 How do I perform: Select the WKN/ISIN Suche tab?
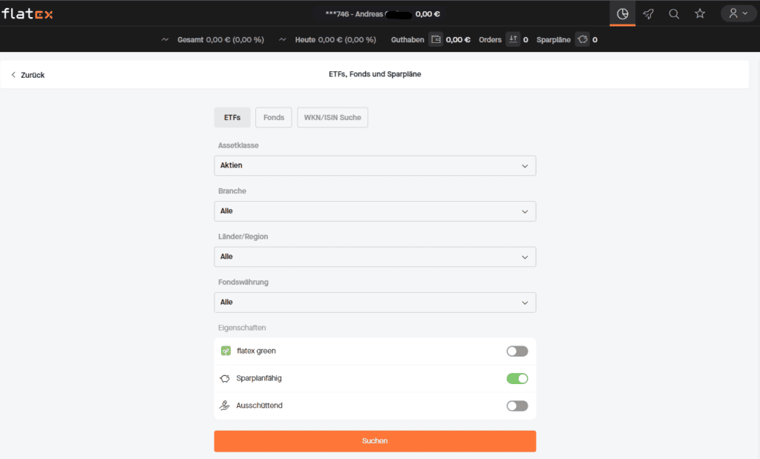pos(332,118)
